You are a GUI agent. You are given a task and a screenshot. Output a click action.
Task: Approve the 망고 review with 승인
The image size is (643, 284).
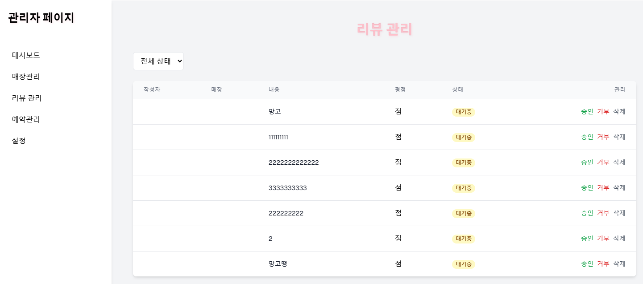[587, 111]
